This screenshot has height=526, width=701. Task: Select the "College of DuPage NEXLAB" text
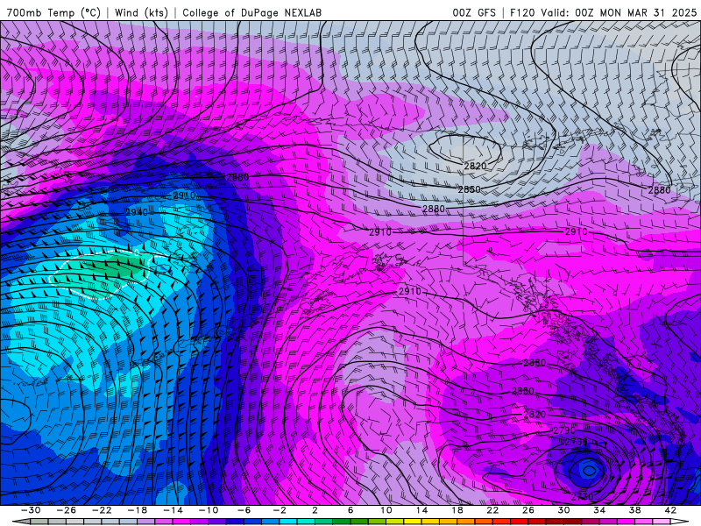pyautogui.click(x=251, y=12)
